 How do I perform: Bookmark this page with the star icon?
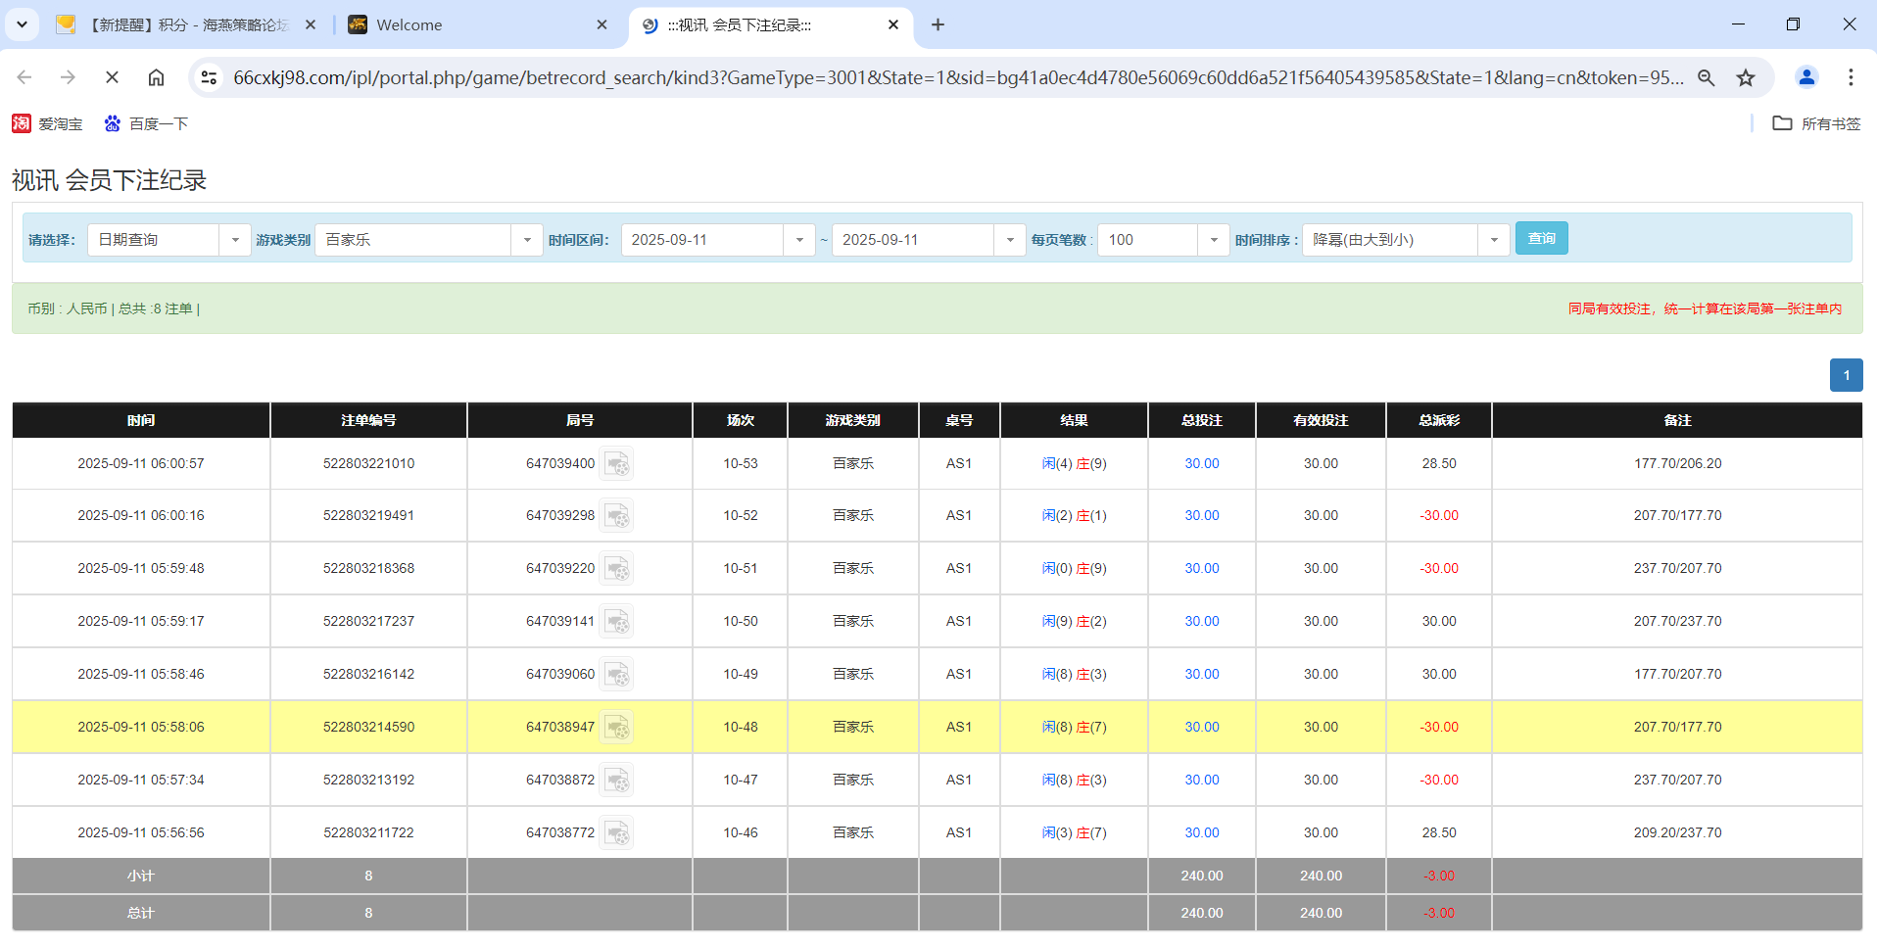(1746, 77)
